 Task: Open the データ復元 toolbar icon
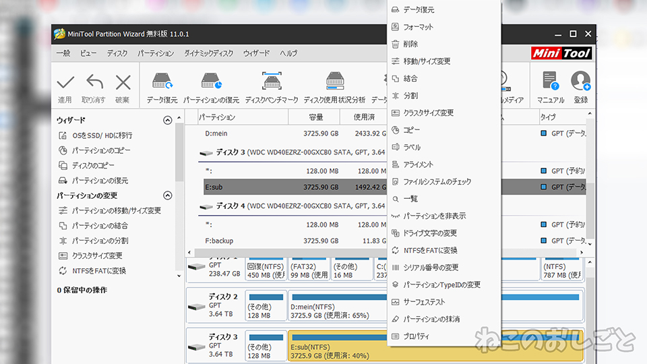click(x=162, y=81)
